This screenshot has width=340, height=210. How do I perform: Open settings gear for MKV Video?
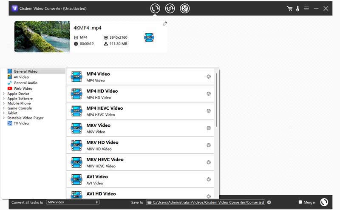point(209,128)
